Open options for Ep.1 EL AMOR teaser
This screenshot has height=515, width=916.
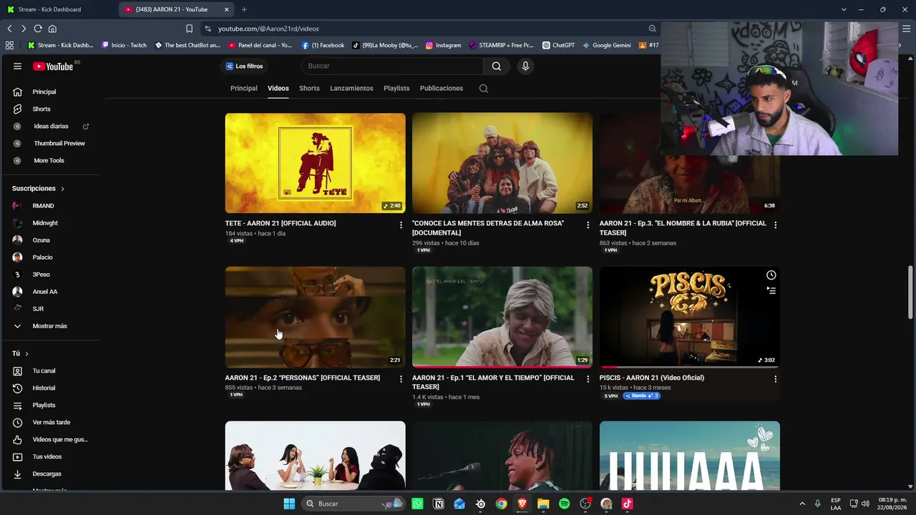pyautogui.click(x=588, y=379)
